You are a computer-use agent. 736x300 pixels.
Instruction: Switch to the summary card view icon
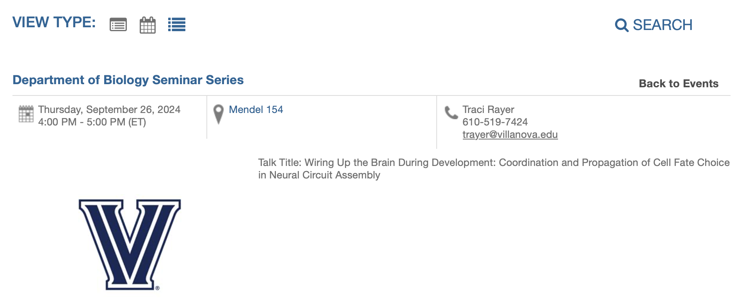point(118,25)
